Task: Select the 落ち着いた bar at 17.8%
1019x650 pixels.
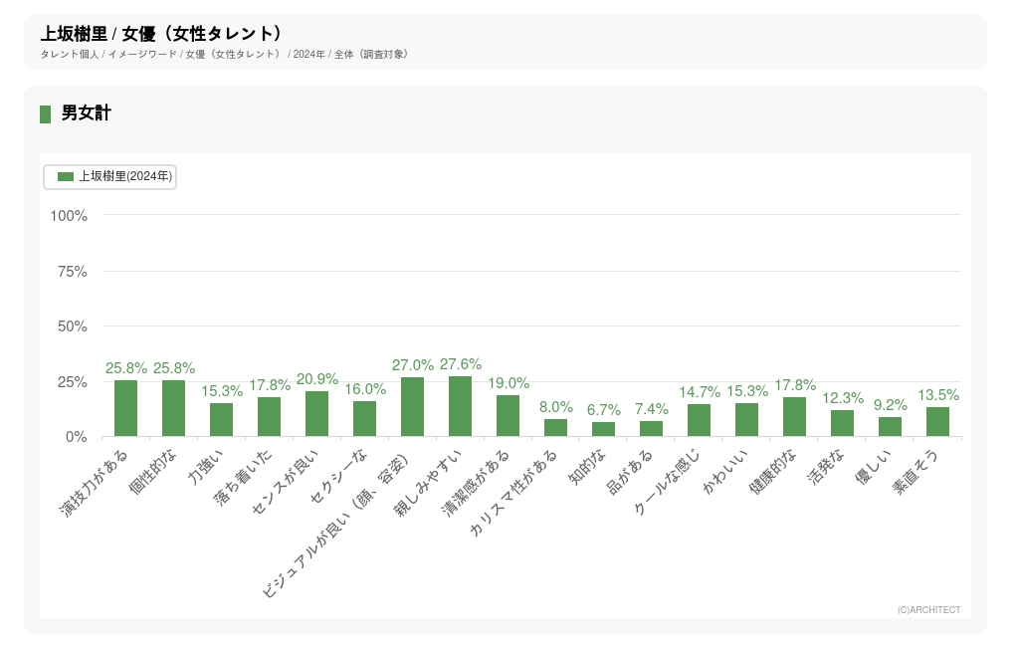Action: click(270, 417)
